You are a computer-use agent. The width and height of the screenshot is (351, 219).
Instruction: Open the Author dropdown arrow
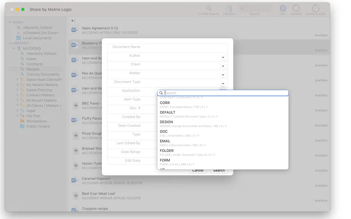[x=223, y=57]
